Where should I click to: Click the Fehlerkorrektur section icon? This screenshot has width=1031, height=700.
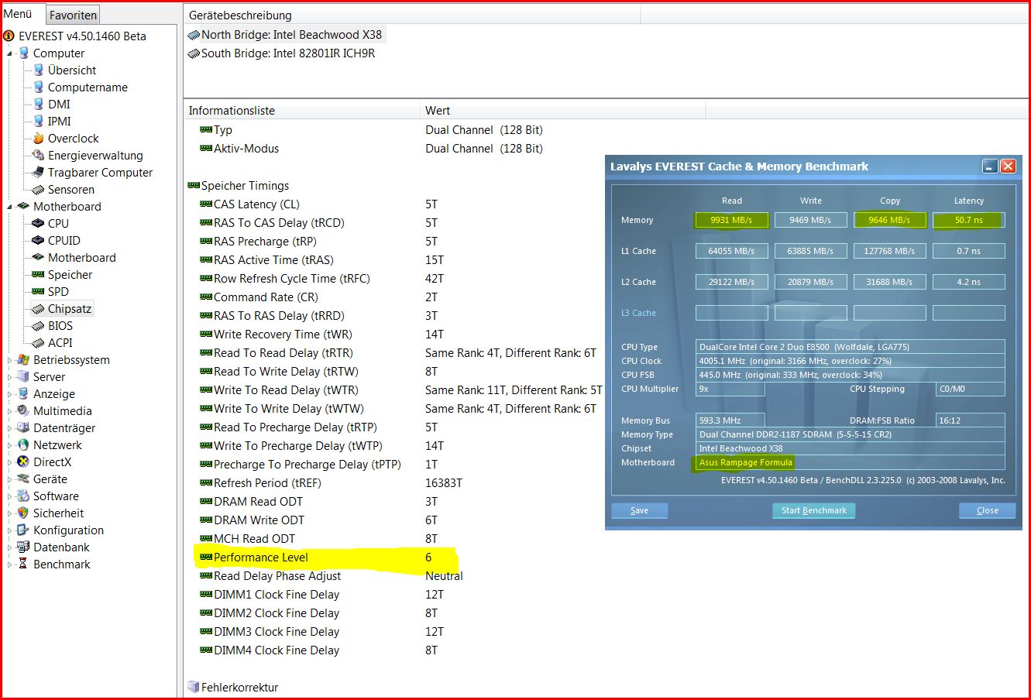tap(194, 687)
